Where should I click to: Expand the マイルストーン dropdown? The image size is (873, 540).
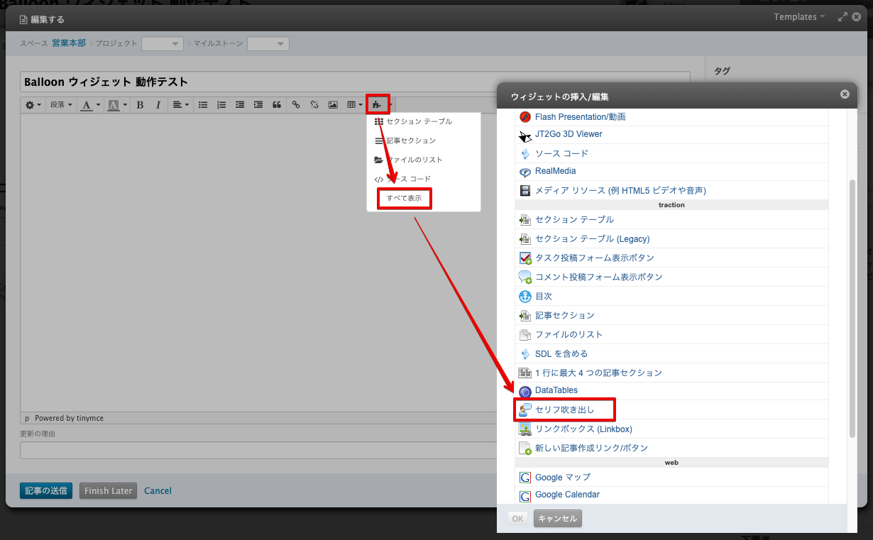click(268, 44)
